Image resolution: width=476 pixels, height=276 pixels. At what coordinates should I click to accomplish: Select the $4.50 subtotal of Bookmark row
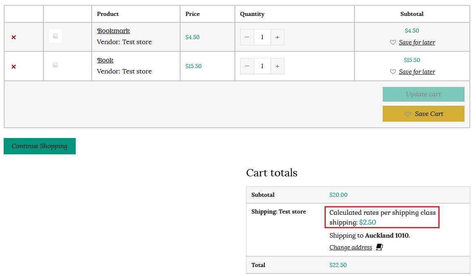tap(412, 31)
